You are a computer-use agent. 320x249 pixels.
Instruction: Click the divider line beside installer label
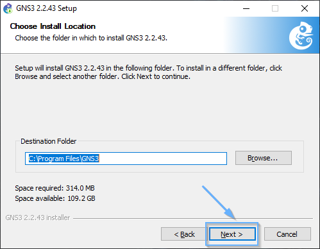point(193,218)
